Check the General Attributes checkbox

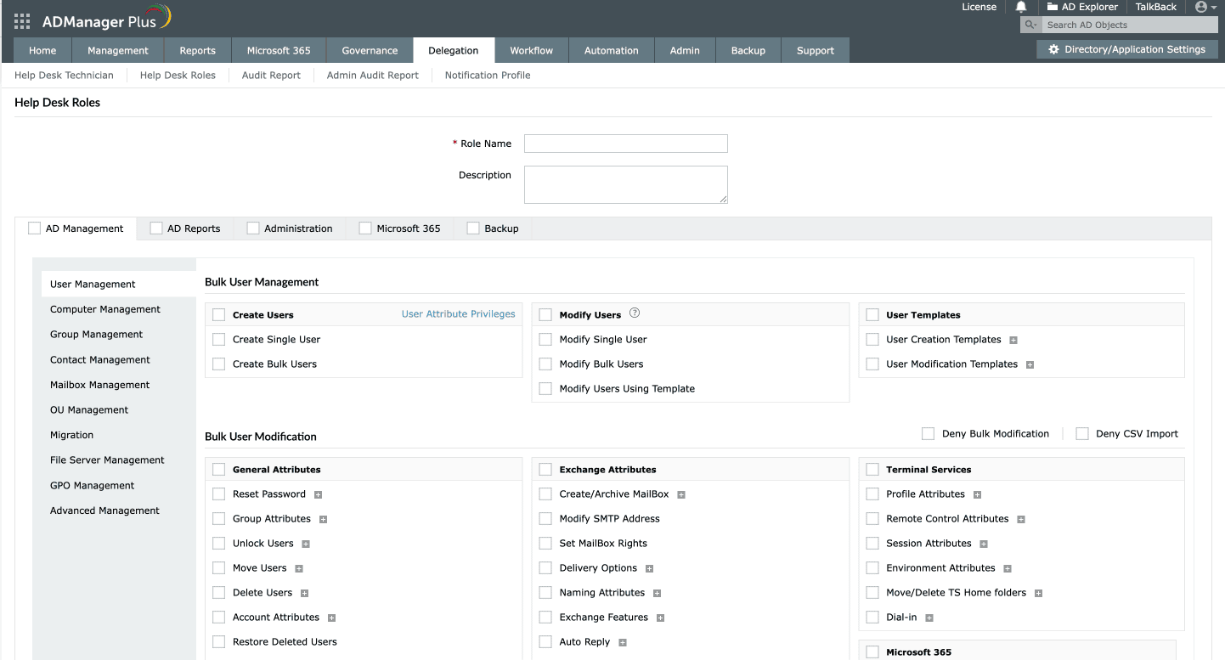tap(218, 469)
